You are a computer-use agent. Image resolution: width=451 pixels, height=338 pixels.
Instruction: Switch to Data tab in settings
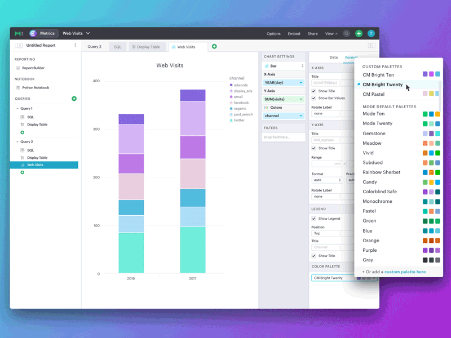[334, 57]
